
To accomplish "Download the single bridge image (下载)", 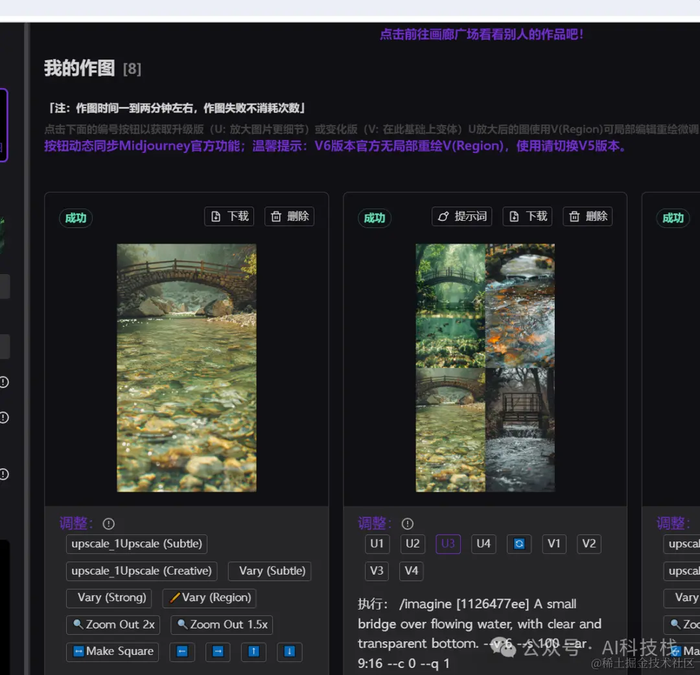I will (229, 216).
